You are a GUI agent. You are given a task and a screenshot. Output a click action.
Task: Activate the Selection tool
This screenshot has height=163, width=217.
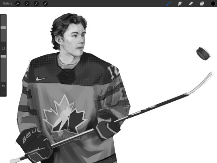coord(36,4)
